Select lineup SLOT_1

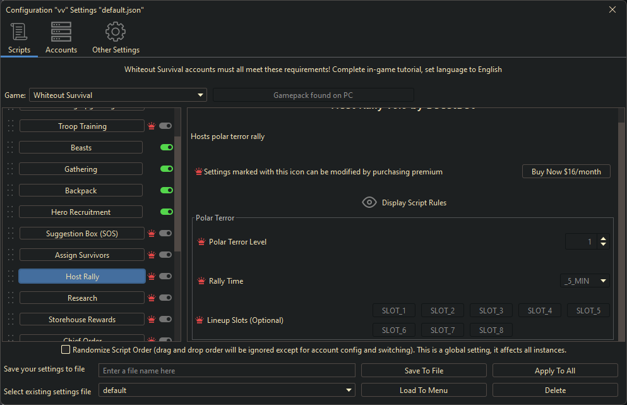(394, 311)
